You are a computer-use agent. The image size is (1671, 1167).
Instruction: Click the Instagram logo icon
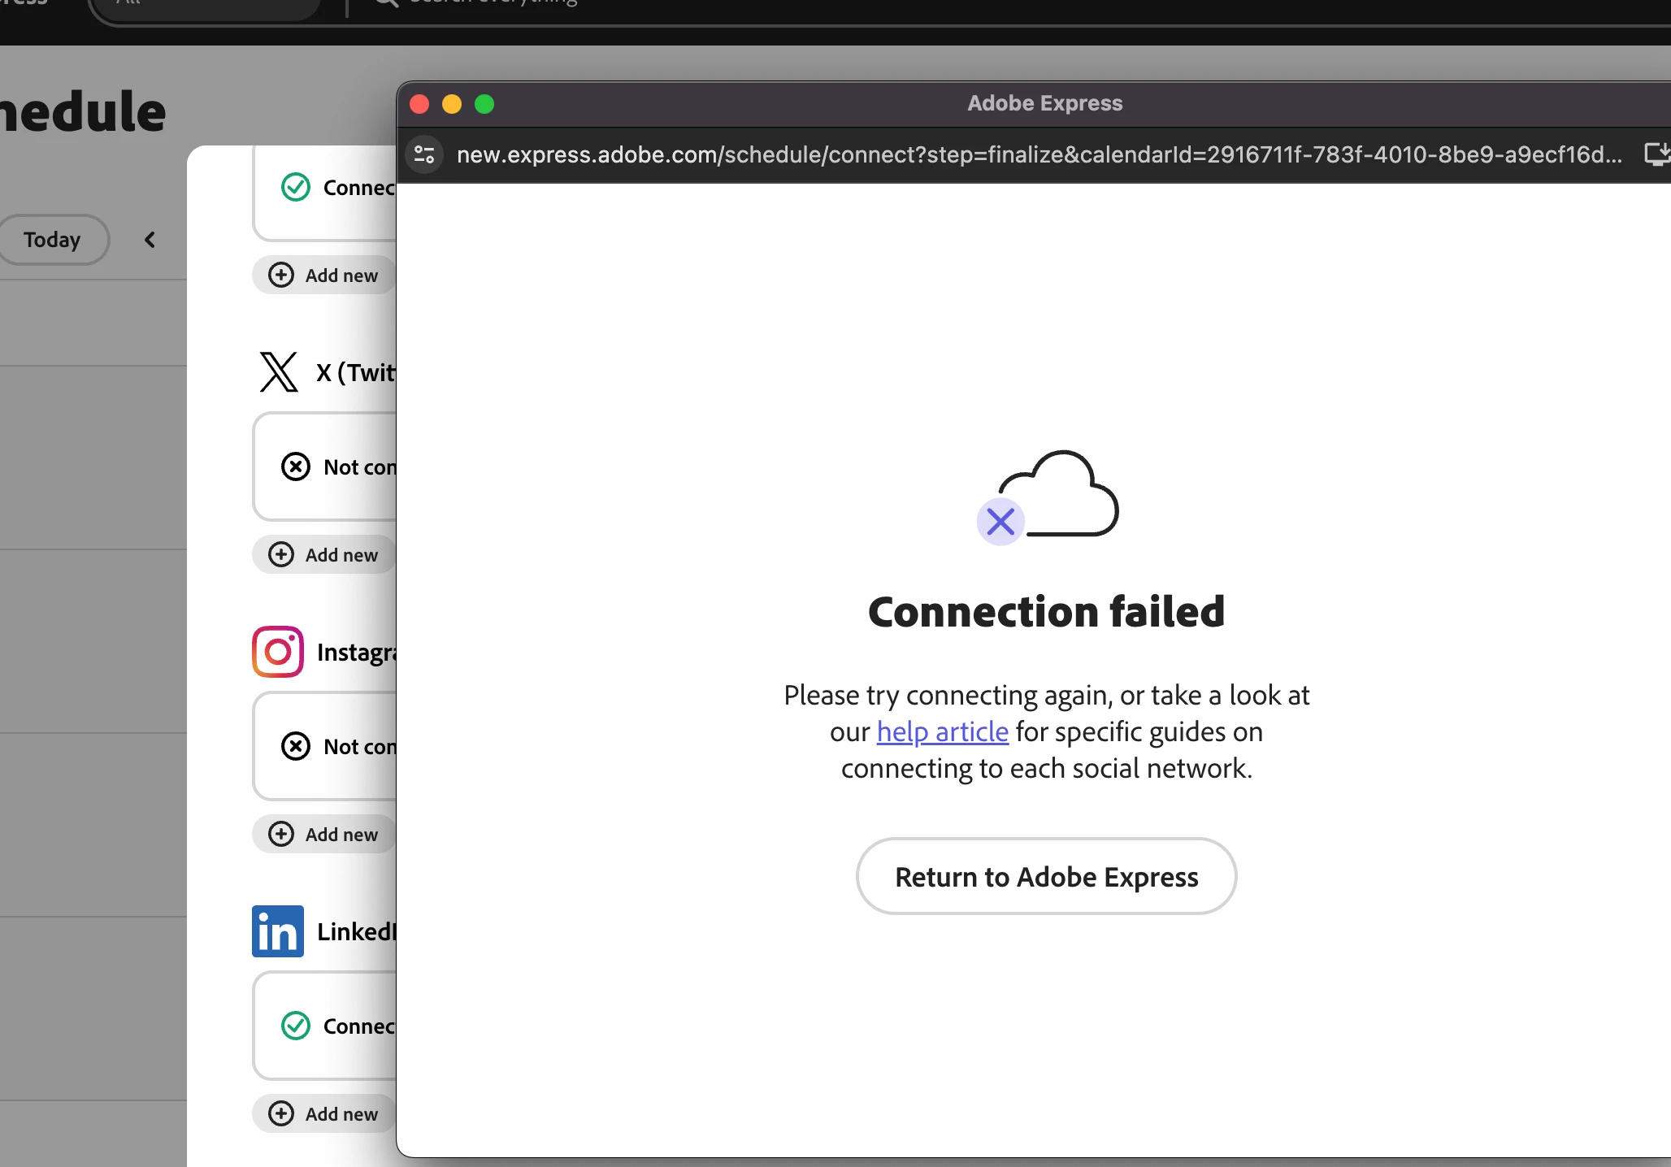(278, 652)
